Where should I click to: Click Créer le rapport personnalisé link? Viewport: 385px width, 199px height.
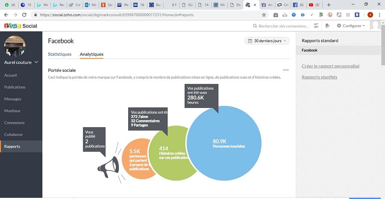coord(330,66)
